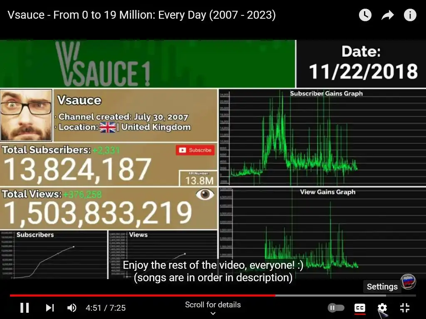
Task: Click the Vsauce1 banner logo
Action: [x=103, y=64]
